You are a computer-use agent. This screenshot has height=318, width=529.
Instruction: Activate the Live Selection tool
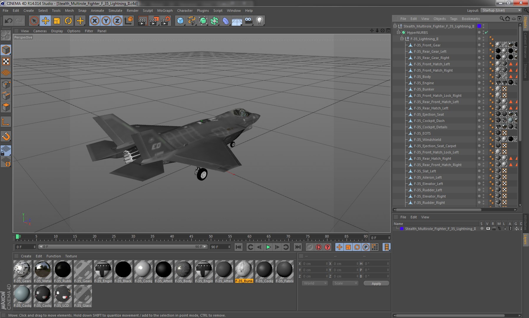click(x=34, y=21)
